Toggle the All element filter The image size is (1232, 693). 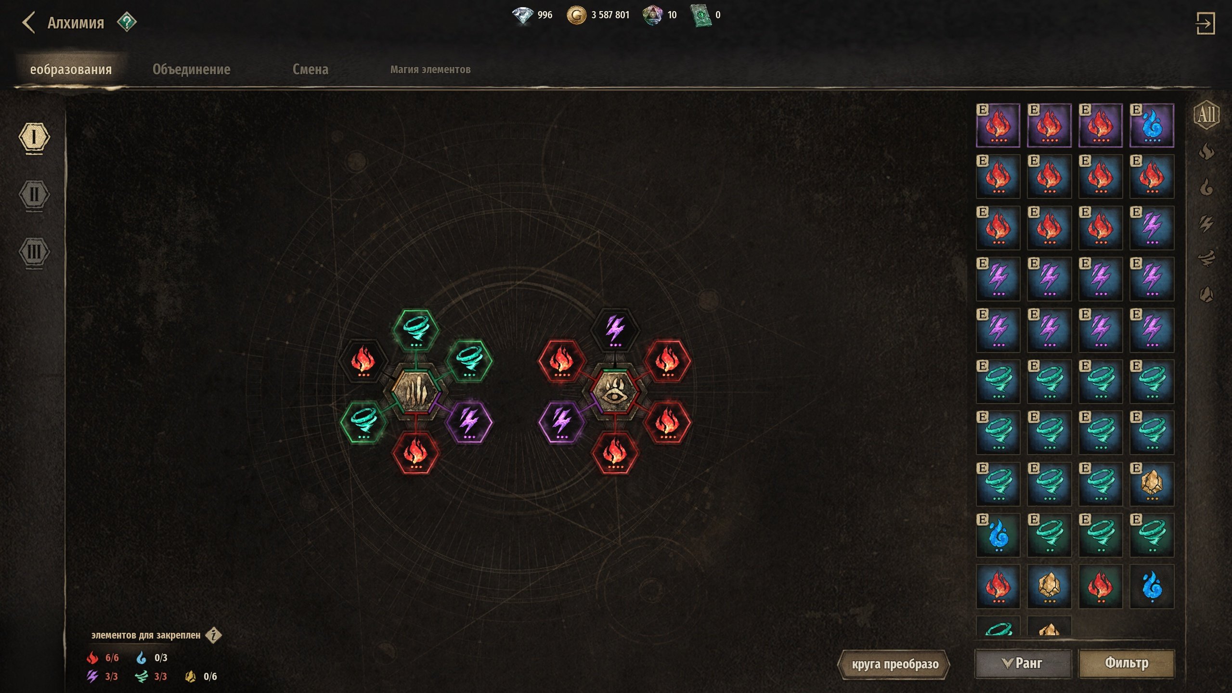pyautogui.click(x=1206, y=115)
